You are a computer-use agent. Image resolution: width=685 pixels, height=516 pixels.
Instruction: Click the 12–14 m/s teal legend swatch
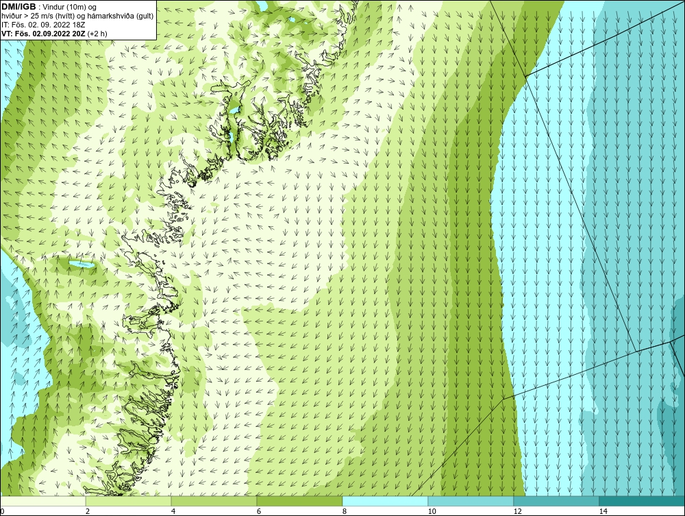pos(556,501)
